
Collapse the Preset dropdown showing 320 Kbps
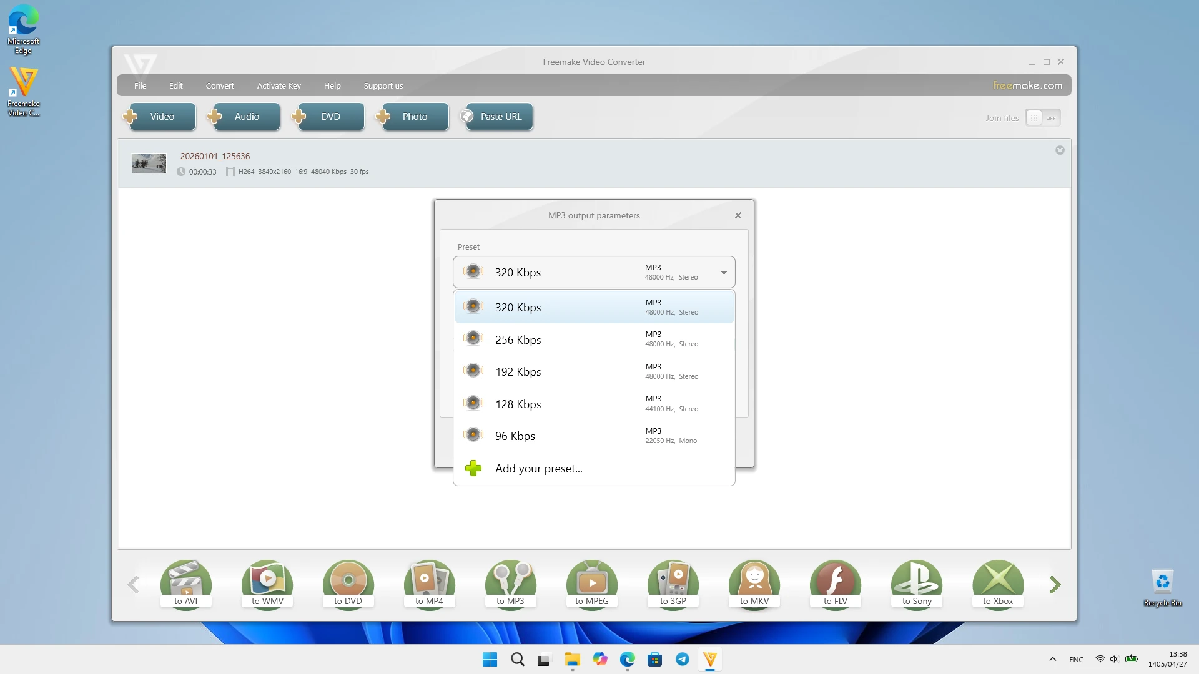pos(594,272)
